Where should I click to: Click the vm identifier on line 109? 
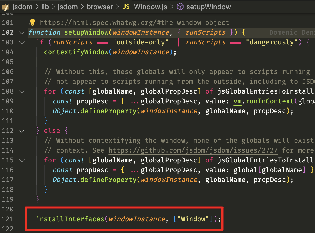[x=237, y=101]
